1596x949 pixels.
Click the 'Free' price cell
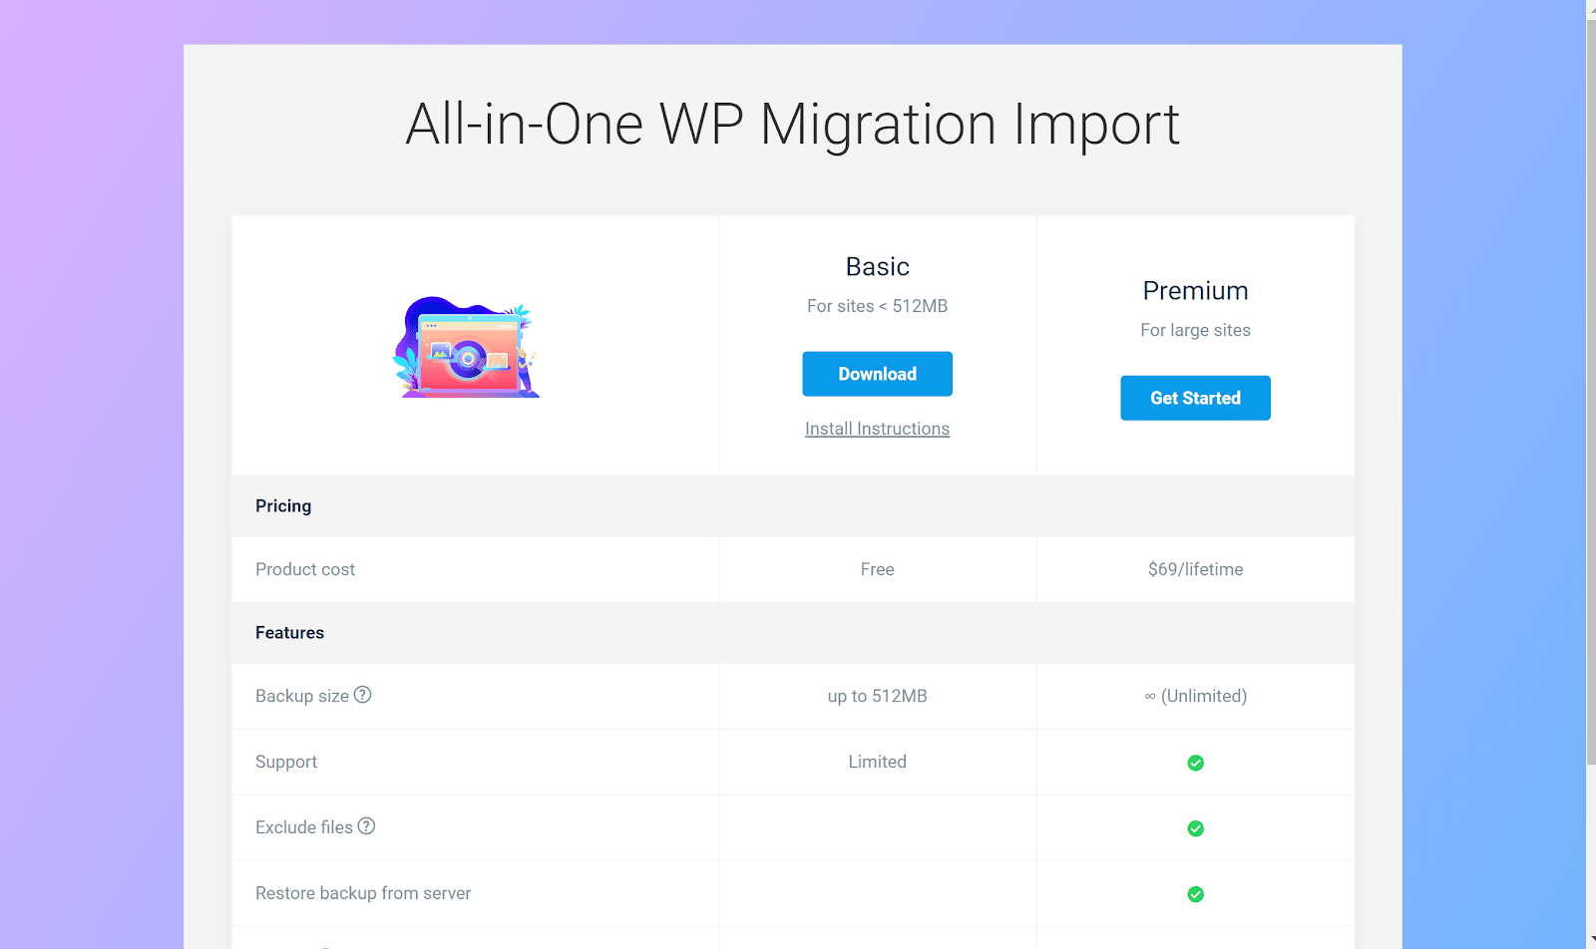(878, 569)
